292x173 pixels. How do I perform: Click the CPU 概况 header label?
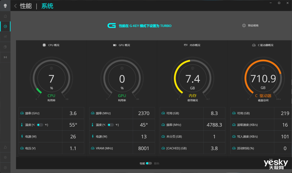click(x=54, y=45)
